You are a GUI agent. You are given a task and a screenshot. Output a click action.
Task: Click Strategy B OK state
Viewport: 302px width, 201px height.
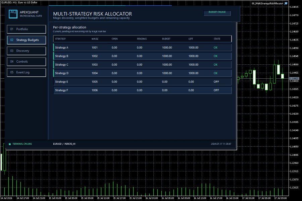pos(215,56)
